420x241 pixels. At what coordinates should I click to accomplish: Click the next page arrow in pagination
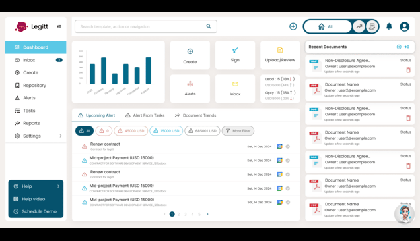click(x=207, y=214)
